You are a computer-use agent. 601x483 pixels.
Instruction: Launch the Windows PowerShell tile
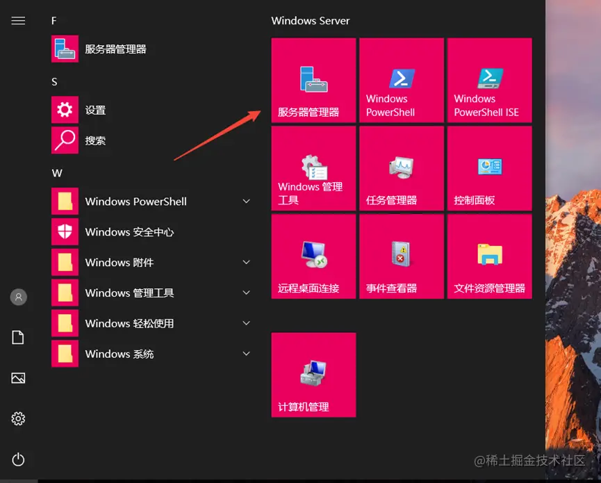(x=402, y=80)
